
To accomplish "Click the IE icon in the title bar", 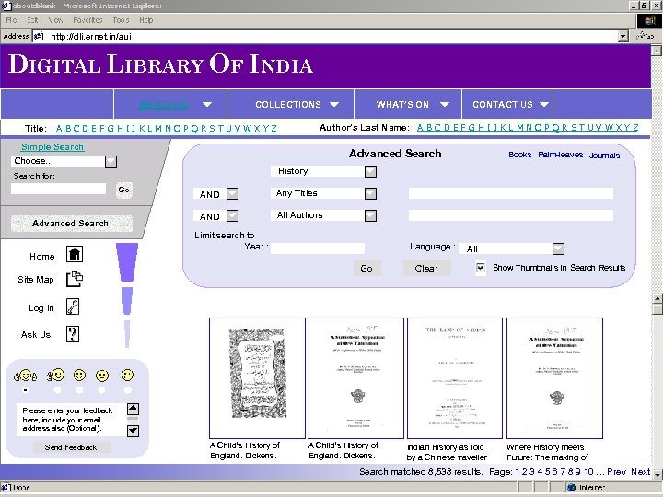I will coord(6,6).
